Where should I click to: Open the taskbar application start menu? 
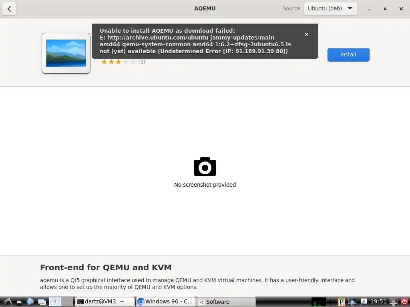coord(7,302)
